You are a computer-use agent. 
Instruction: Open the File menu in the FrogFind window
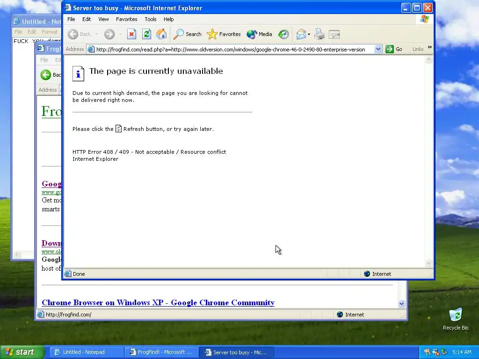[x=44, y=60]
